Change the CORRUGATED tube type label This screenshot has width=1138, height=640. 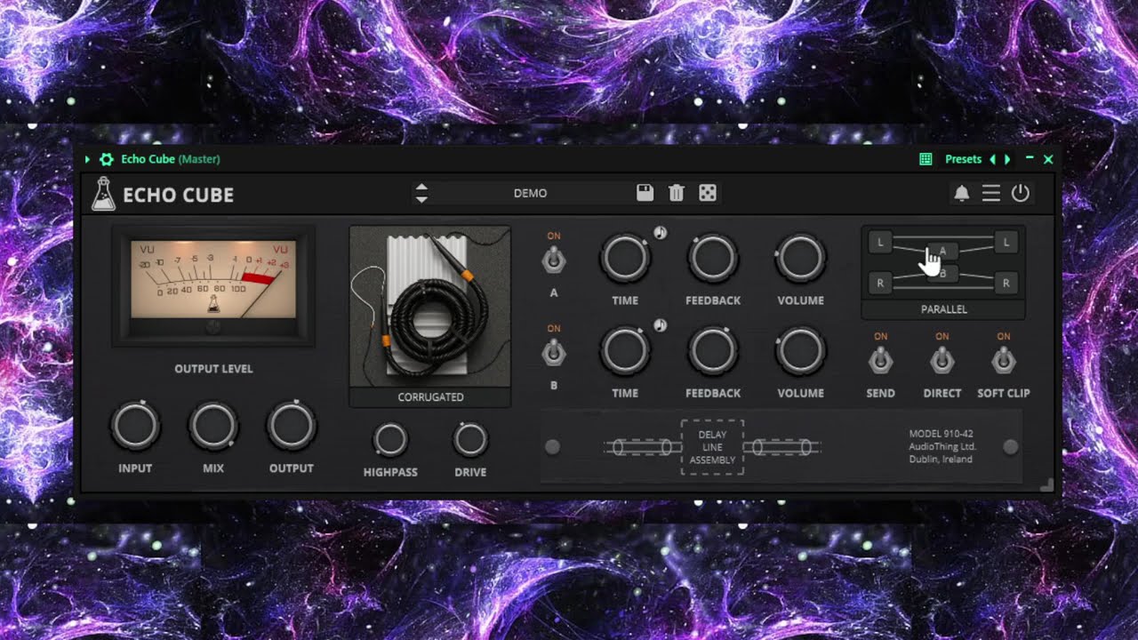430,397
